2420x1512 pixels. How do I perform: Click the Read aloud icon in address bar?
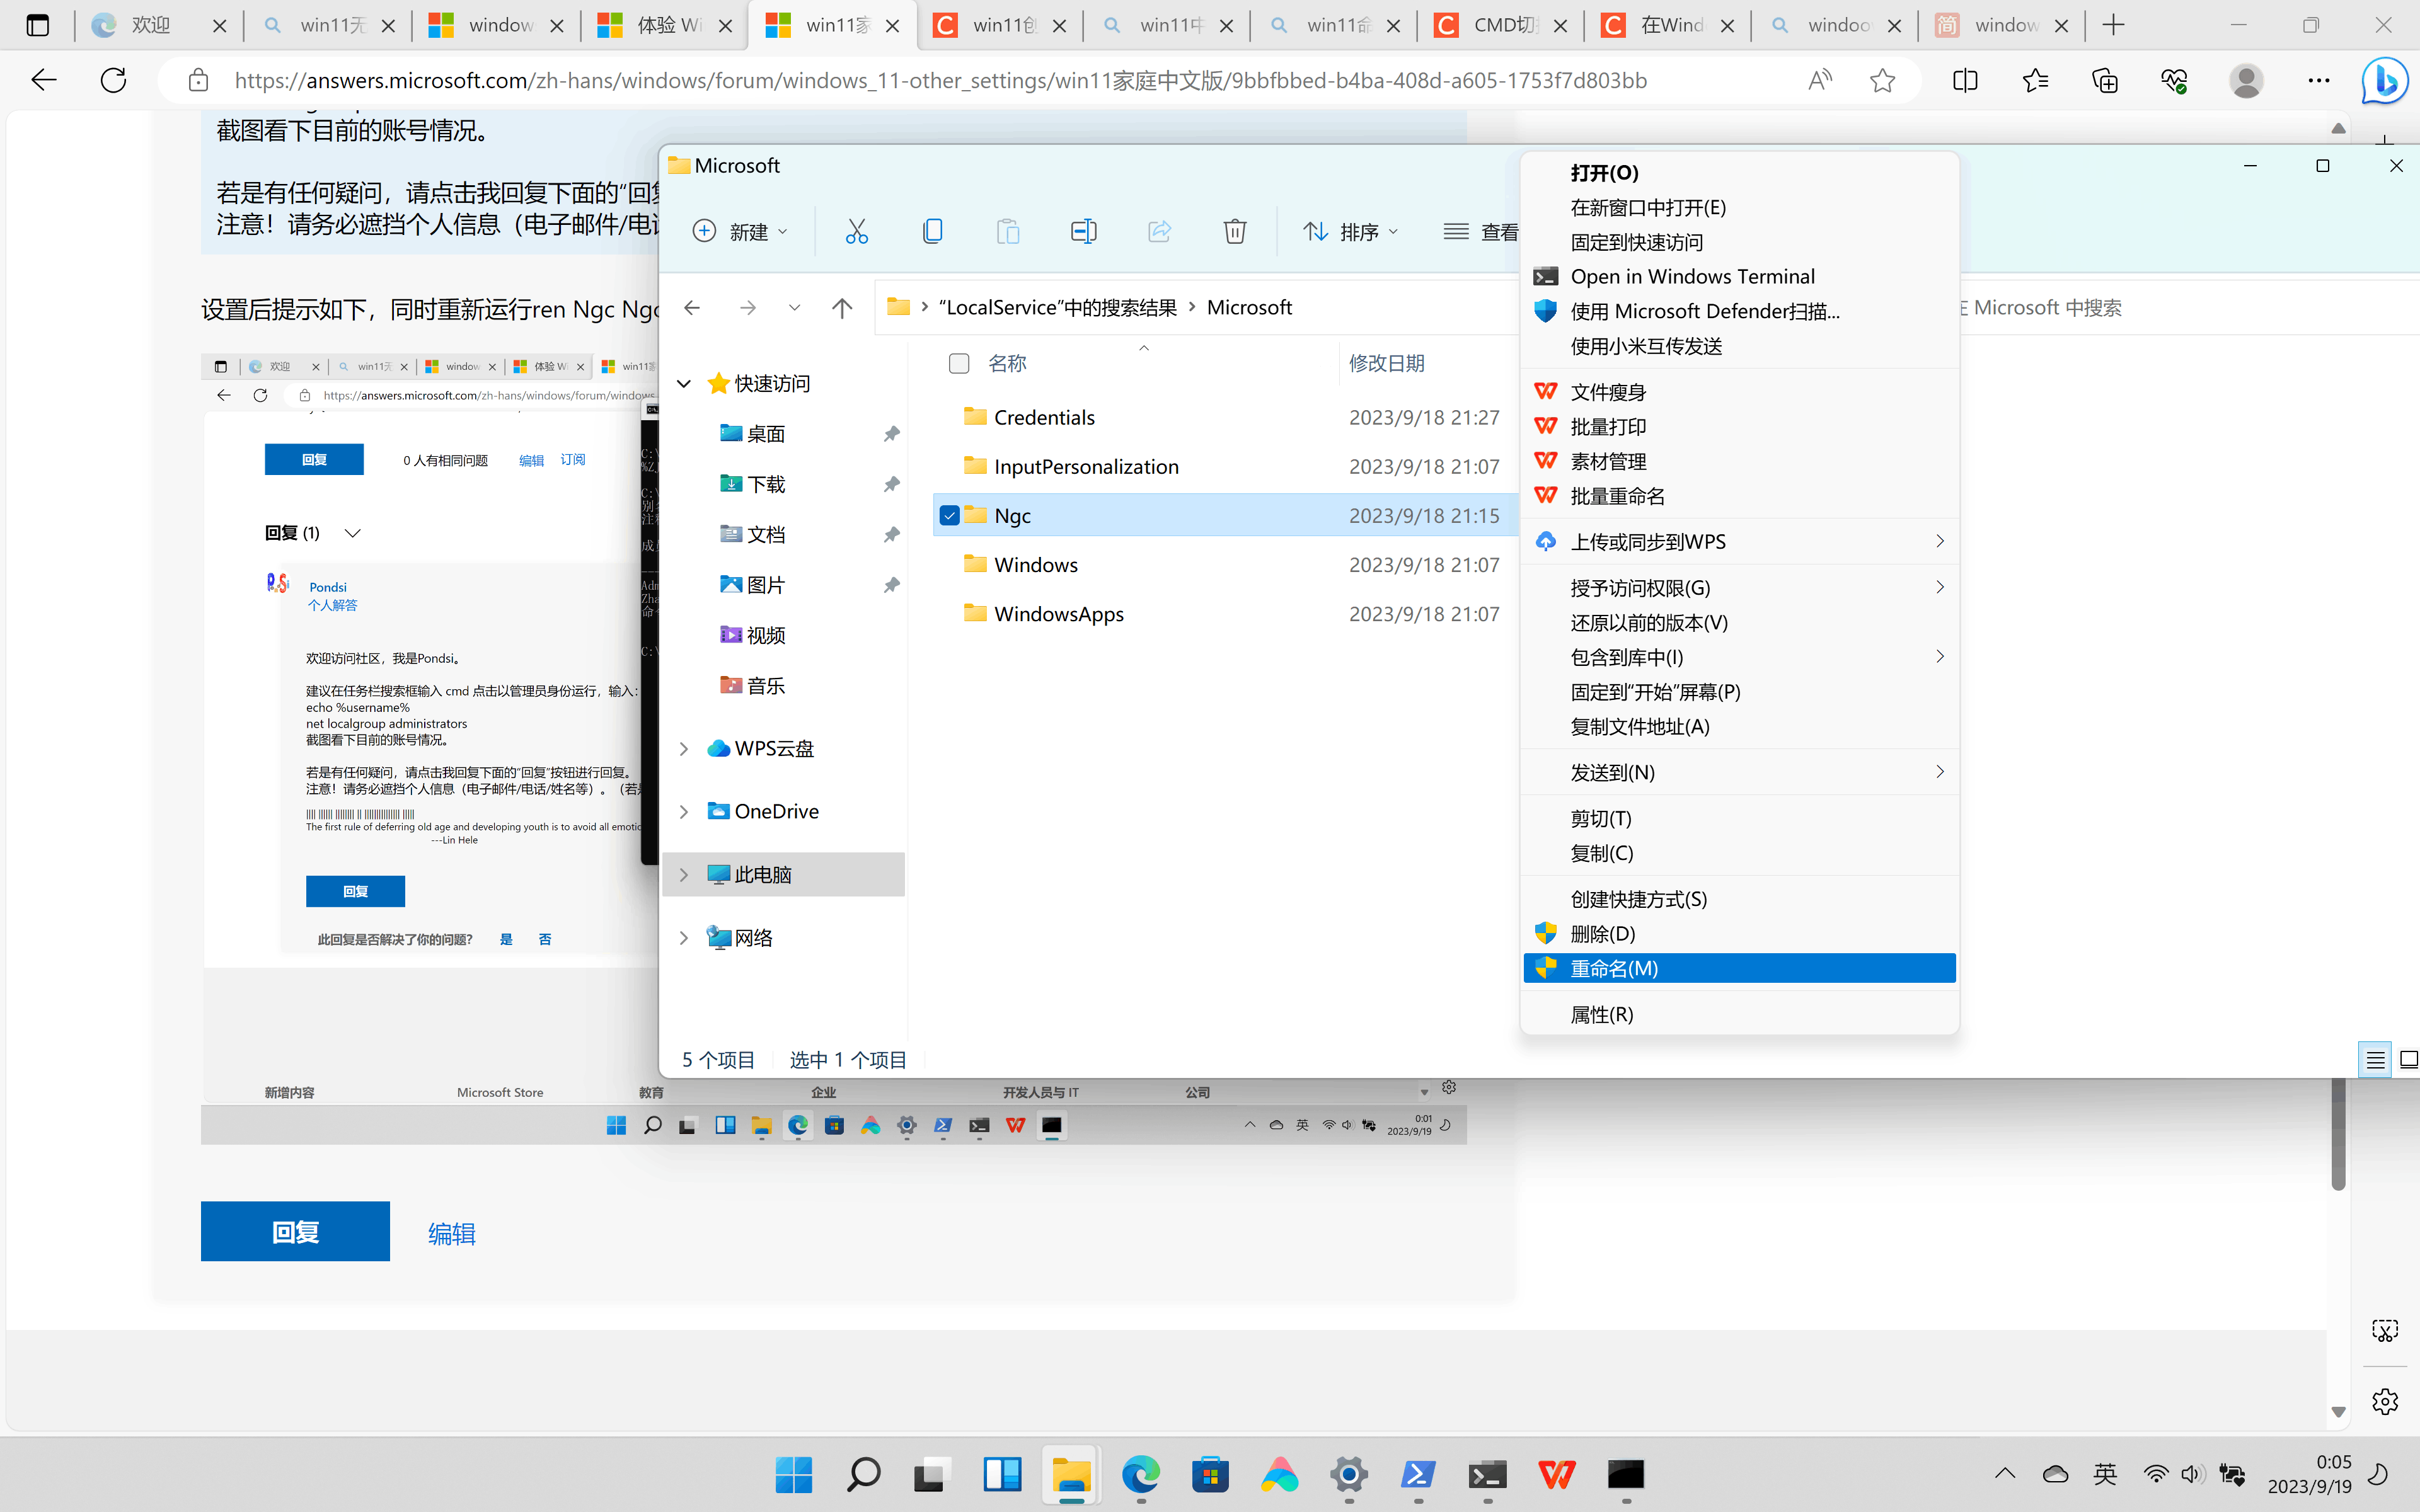(x=1819, y=80)
